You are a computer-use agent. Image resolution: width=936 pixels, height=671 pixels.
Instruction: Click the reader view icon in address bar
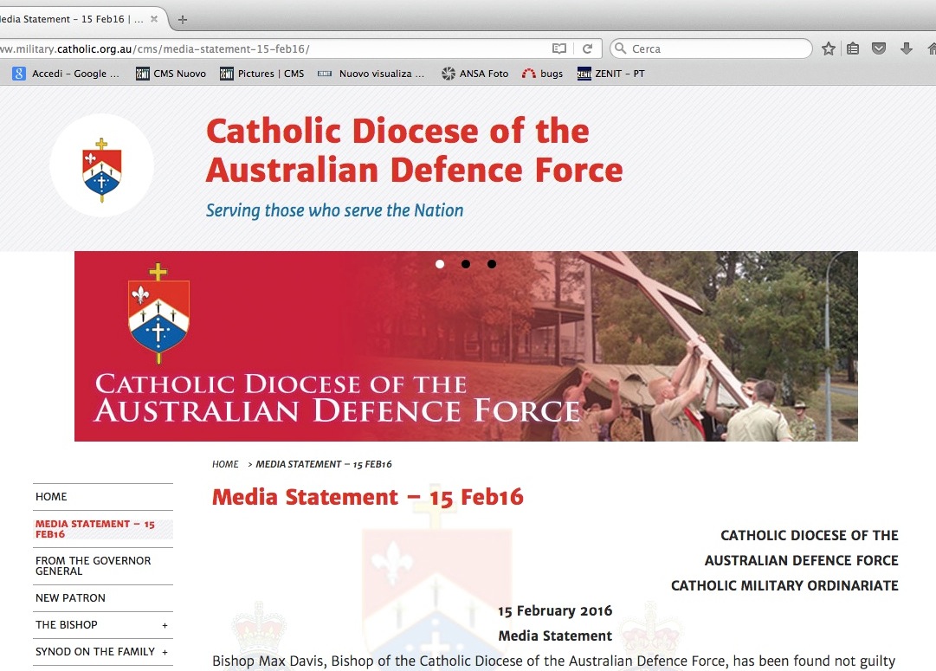pyautogui.click(x=559, y=49)
